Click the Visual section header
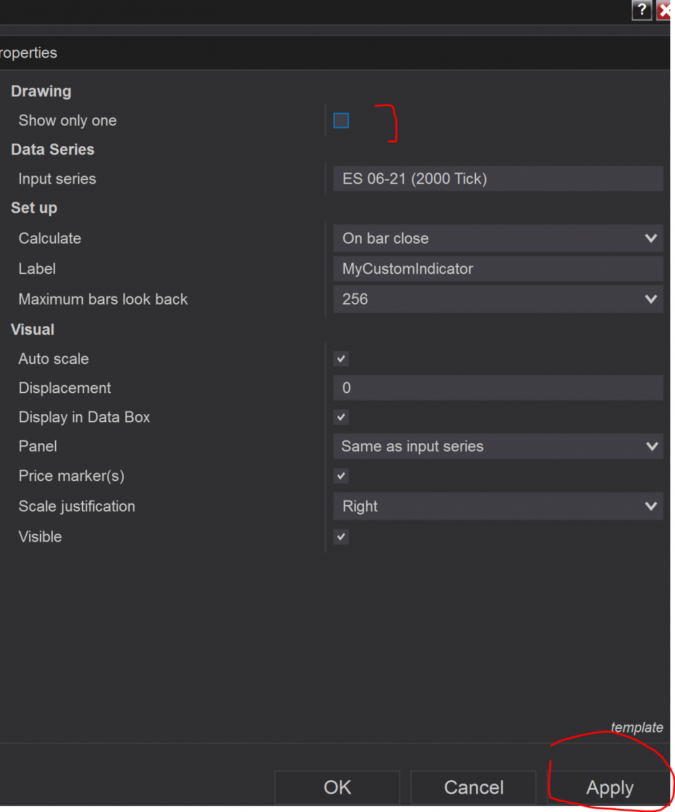 pos(32,330)
